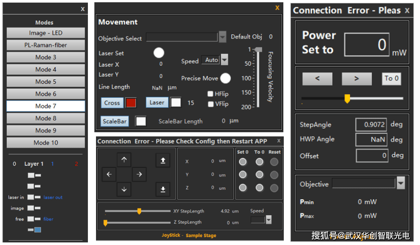The height and width of the screenshot is (245, 420).
Task: Click the increase power '>' button
Action: pyautogui.click(x=356, y=78)
